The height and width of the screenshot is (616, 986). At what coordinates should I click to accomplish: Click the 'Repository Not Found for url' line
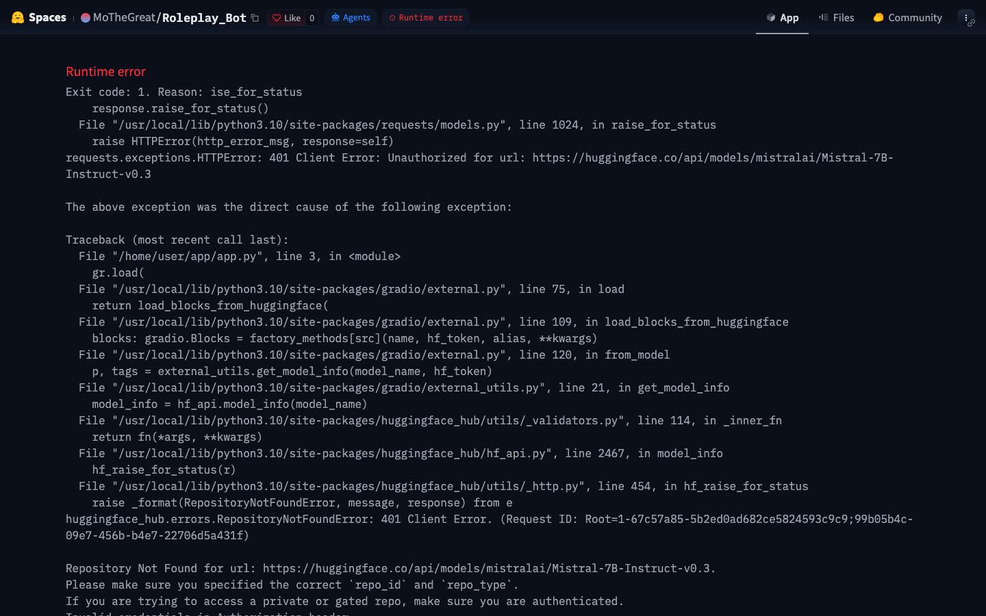pos(390,568)
